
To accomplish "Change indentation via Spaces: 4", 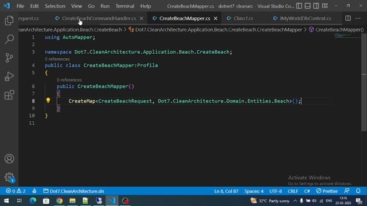I will [x=253, y=191].
